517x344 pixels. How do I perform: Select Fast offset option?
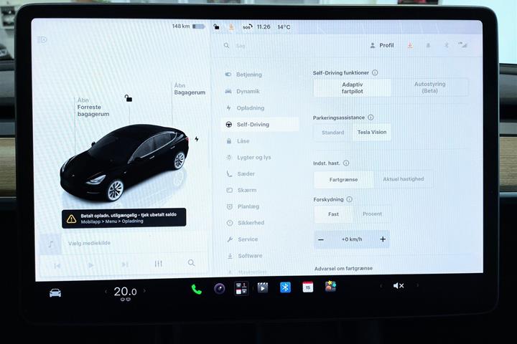[333, 214]
